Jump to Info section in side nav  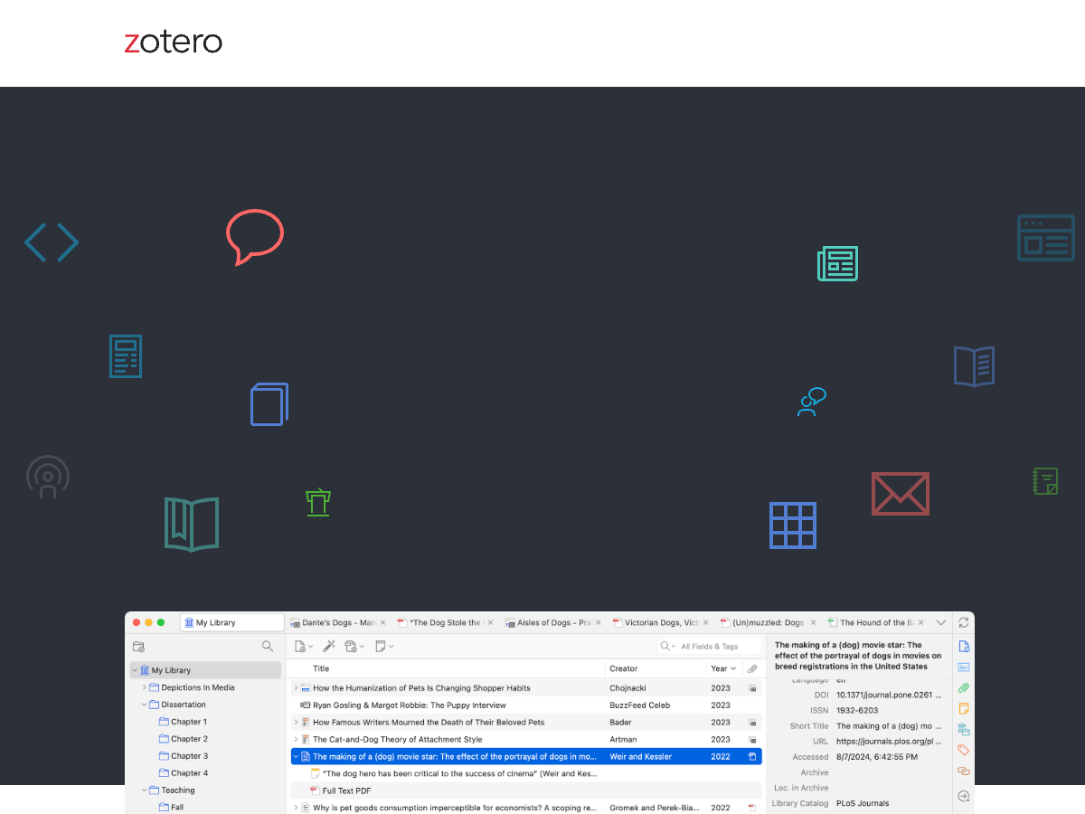pos(964,647)
